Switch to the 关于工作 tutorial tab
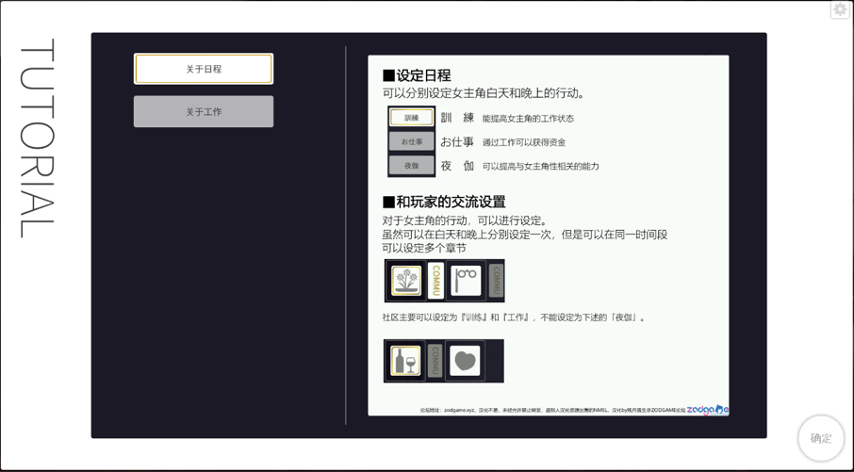Image resolution: width=854 pixels, height=472 pixels. point(204,111)
